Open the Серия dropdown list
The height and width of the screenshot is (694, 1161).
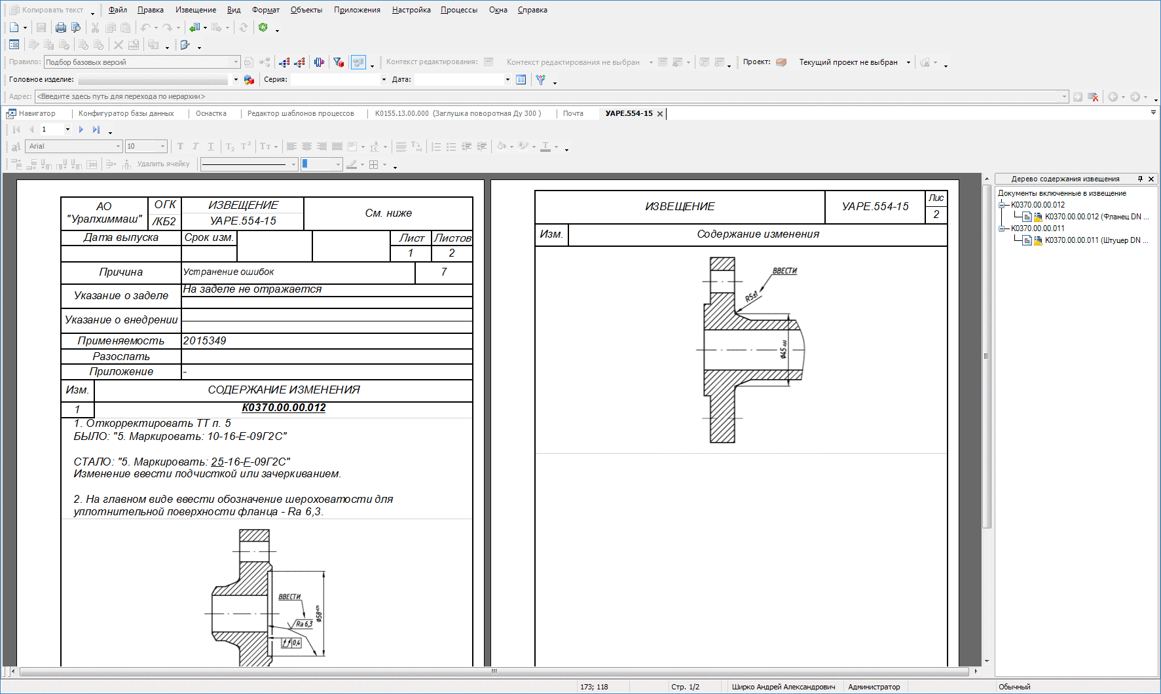384,80
